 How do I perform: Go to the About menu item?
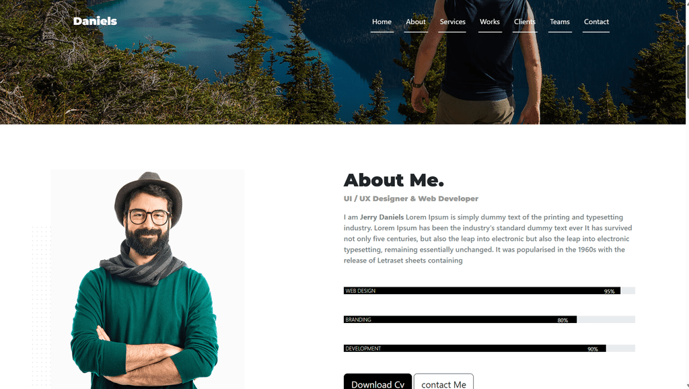(416, 22)
